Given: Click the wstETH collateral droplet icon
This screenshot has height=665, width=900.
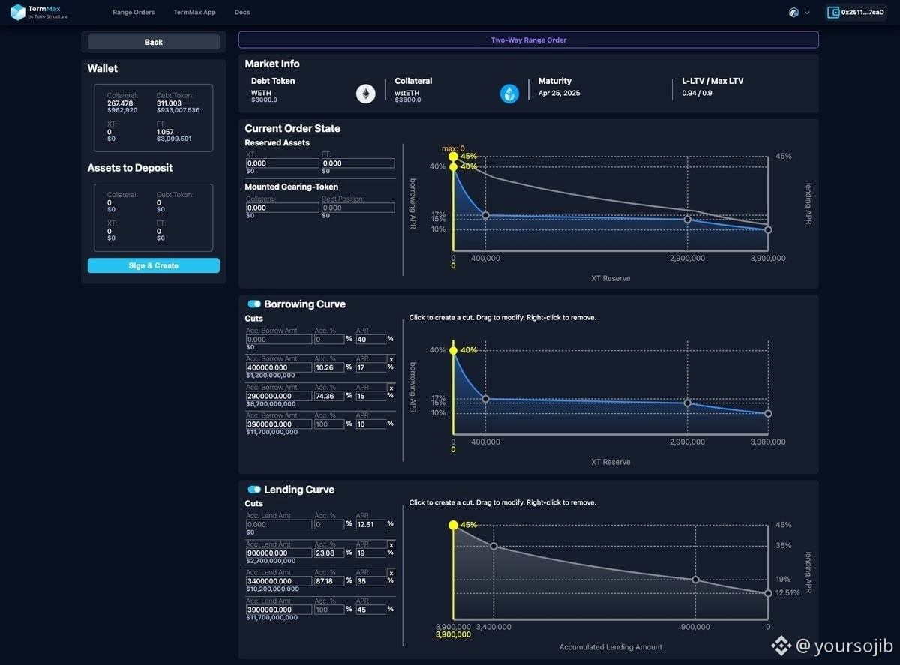Looking at the screenshot, I should click(x=510, y=94).
